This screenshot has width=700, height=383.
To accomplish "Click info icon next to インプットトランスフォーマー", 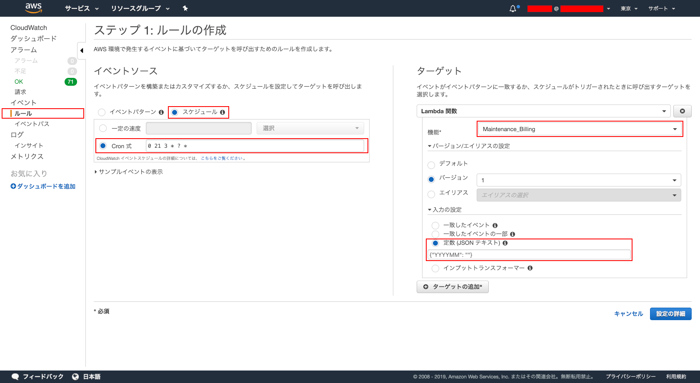I will tap(530, 268).
